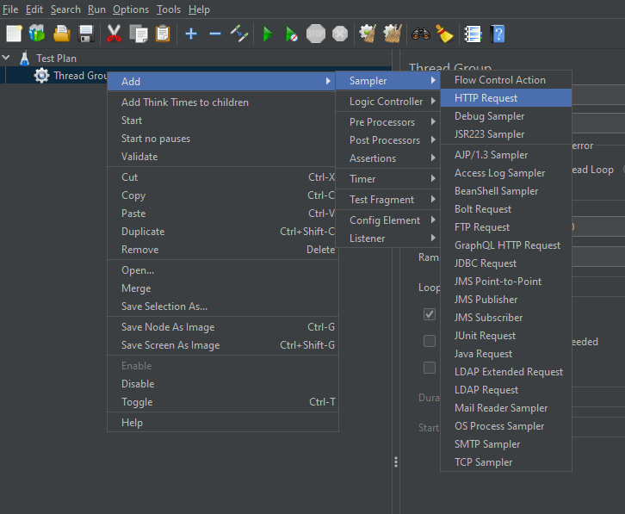Expand the Logic Controller submenu
The image size is (625, 514).
coord(388,102)
